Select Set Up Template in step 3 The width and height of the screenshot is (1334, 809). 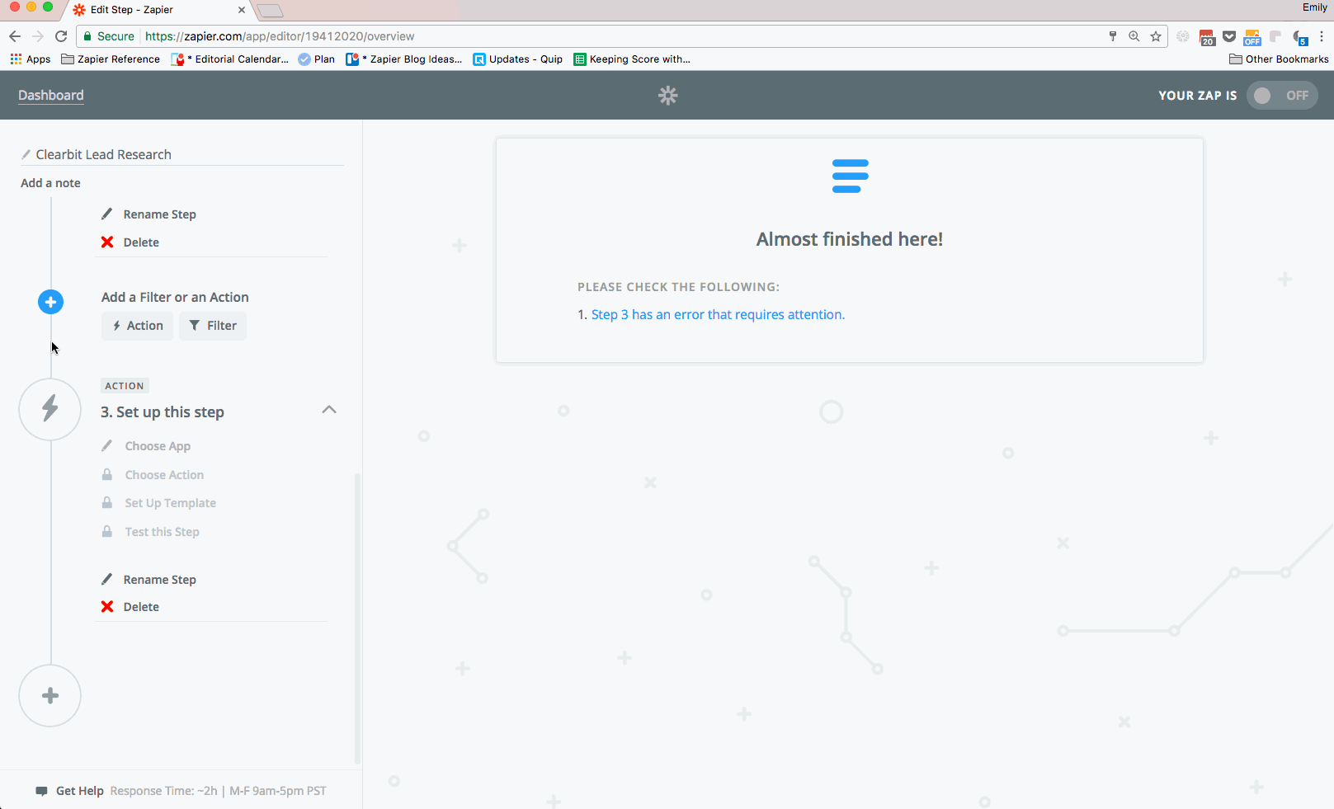(x=171, y=503)
